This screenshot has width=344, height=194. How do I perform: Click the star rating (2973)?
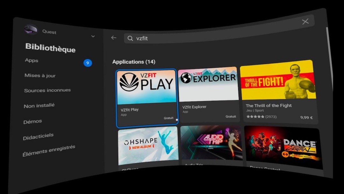coord(261,117)
